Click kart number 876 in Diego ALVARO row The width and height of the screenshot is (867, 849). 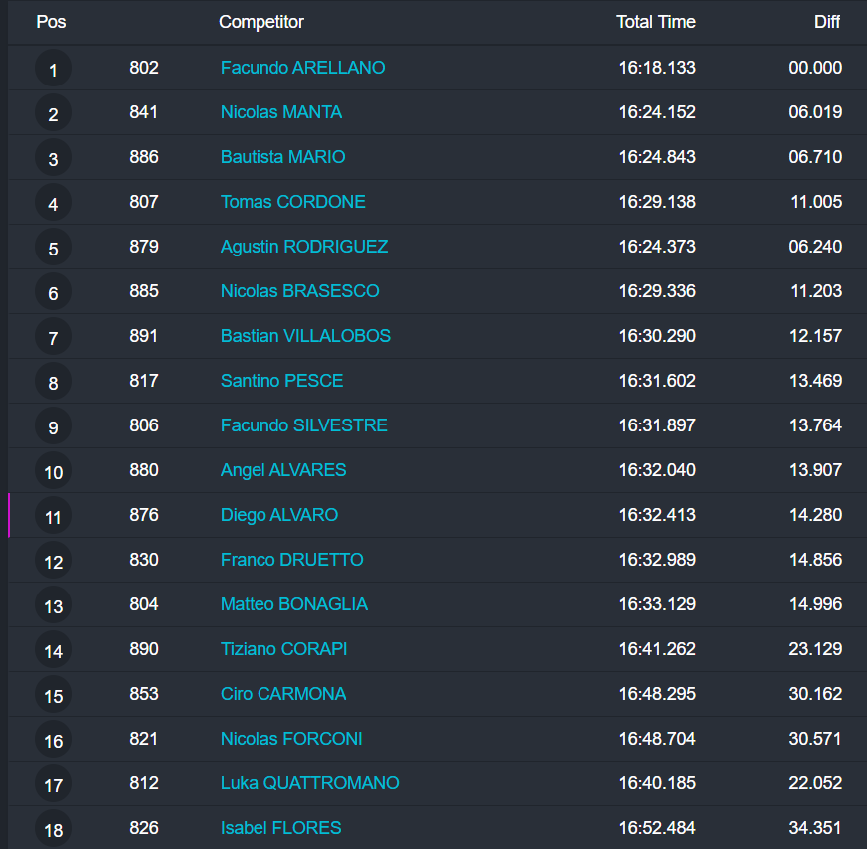(144, 515)
